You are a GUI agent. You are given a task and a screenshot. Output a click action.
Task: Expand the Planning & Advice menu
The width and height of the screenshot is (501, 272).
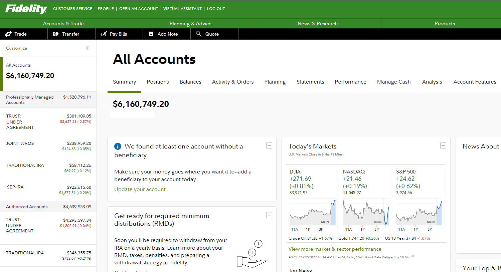pos(190,24)
